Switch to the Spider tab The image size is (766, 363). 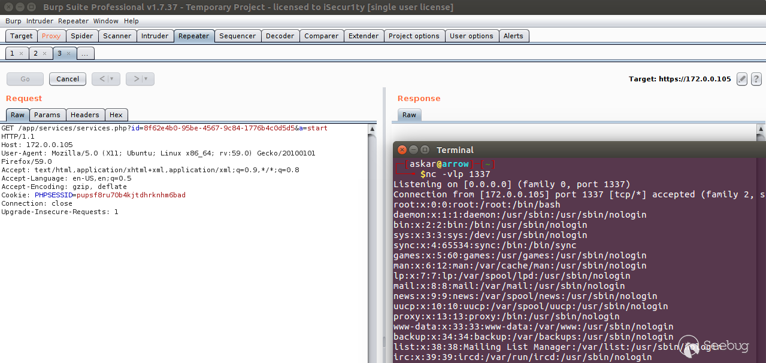pyautogui.click(x=82, y=36)
